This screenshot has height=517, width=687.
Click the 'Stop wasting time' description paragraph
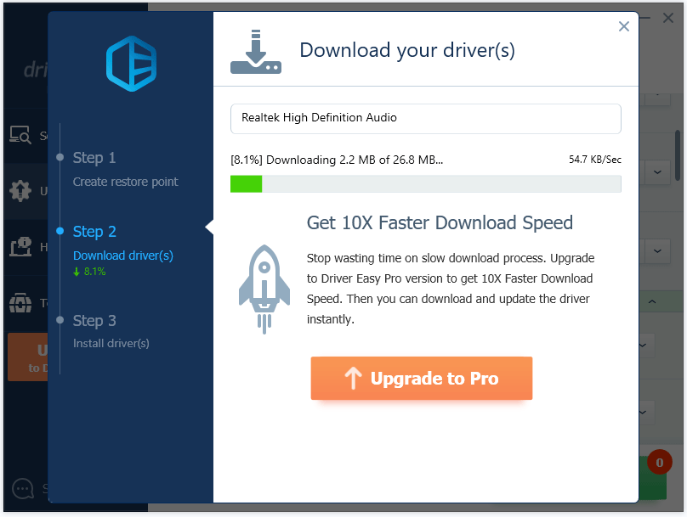click(x=451, y=289)
